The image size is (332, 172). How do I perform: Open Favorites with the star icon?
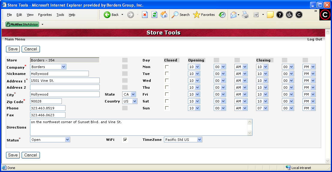(197, 15)
